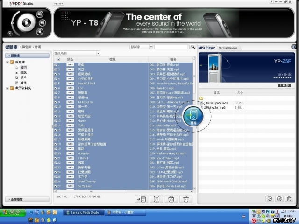Viewport: 299px width, 224px height.
Task: Uncheck the checkbox for track 9 All About Us
Action: click(x=56, y=102)
